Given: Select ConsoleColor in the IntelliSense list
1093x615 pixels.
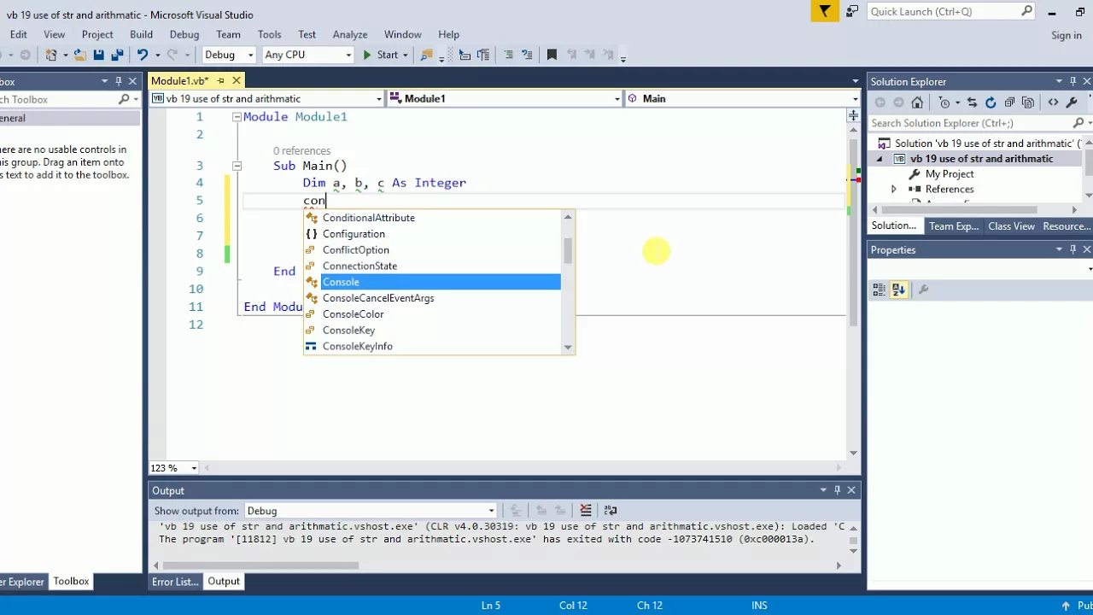Looking at the screenshot, I should tap(433, 314).
